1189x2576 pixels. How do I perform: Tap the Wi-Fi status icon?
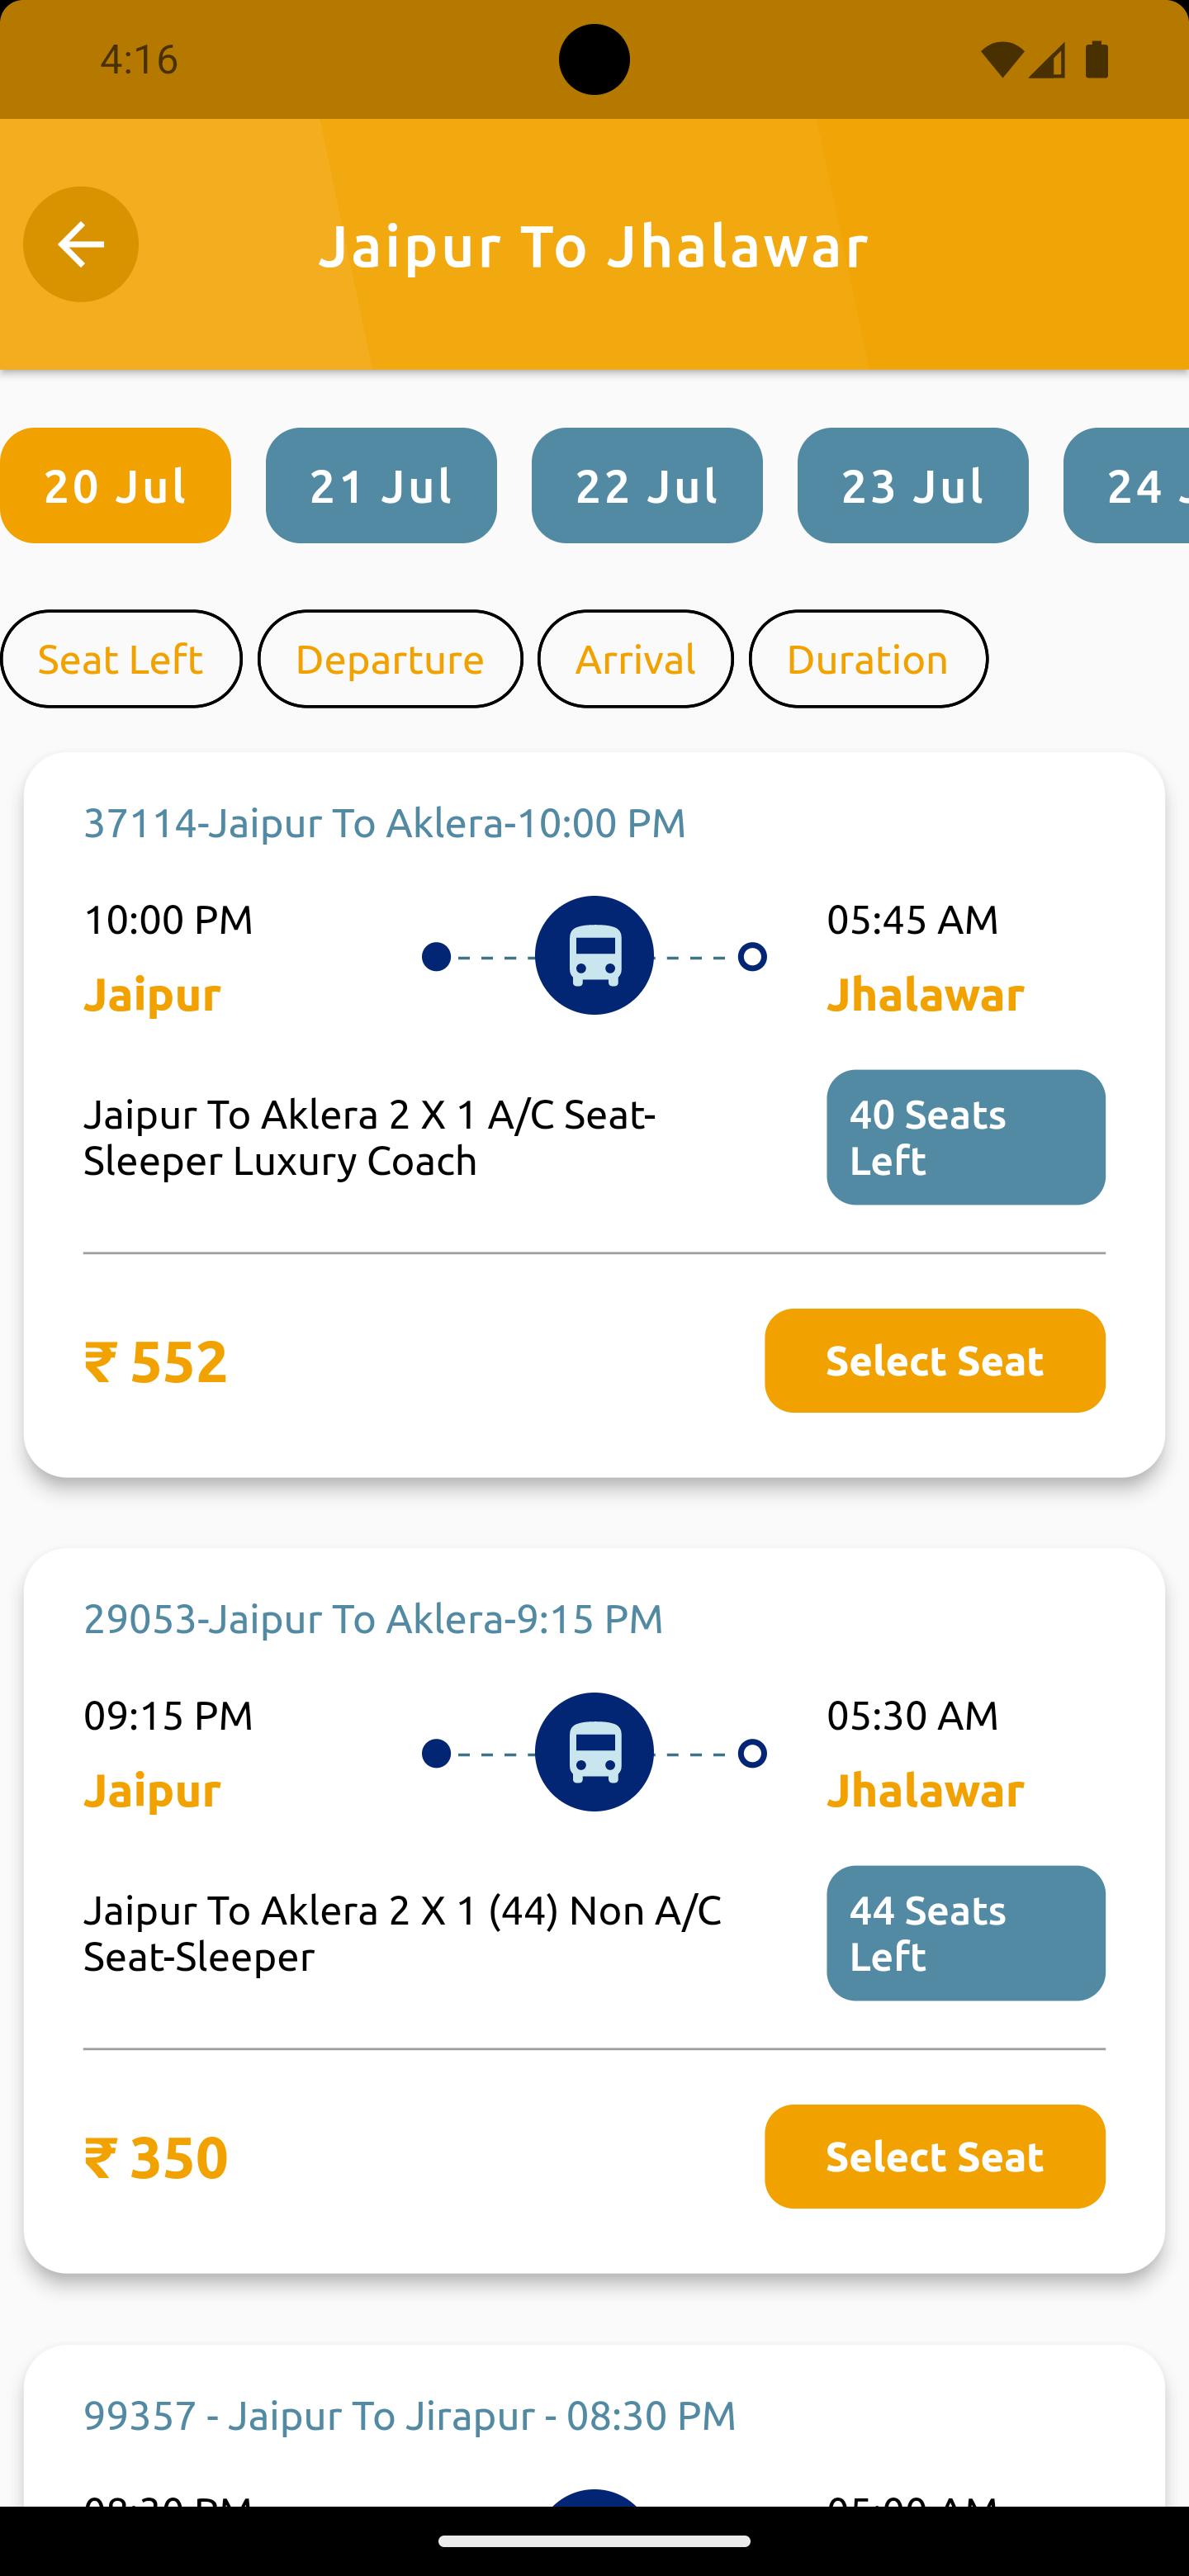tap(1001, 60)
